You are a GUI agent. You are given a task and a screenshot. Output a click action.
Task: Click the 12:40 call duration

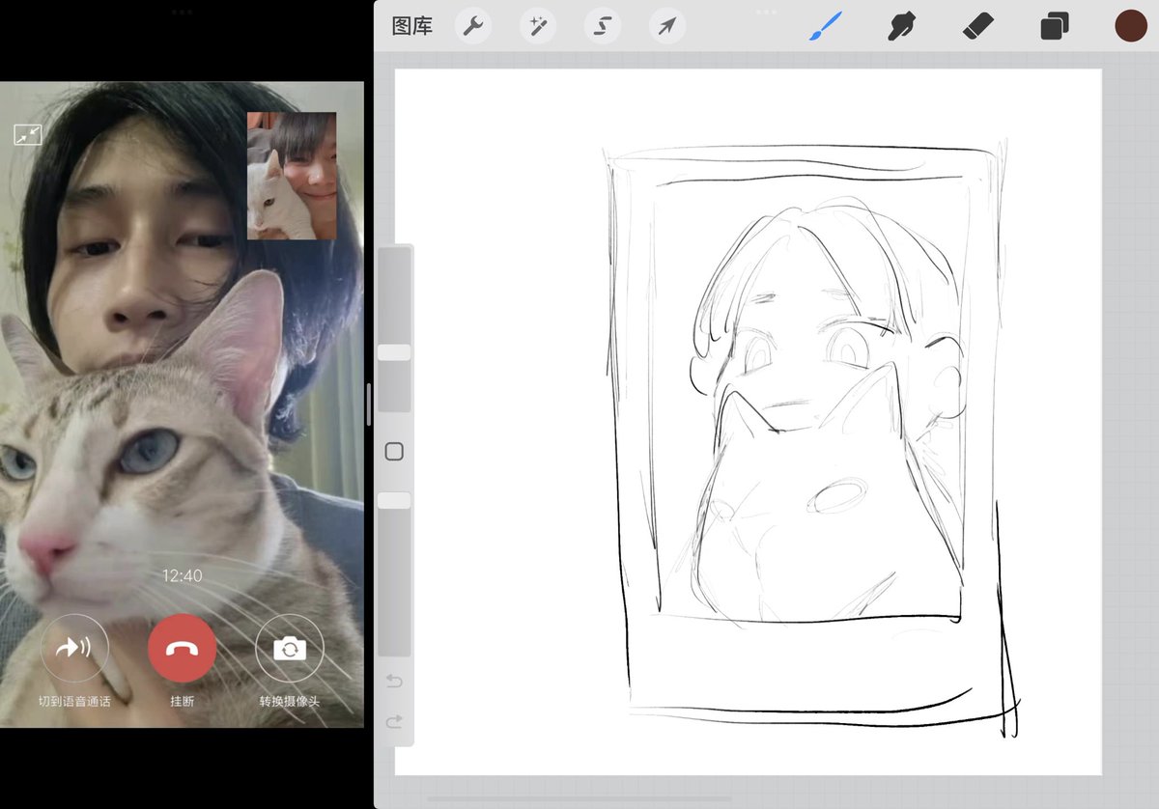[x=182, y=575]
